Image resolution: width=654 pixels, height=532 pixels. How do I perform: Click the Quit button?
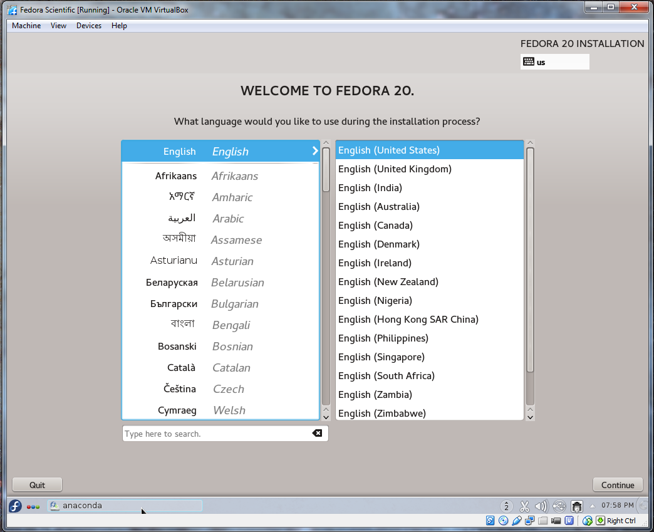(38, 485)
